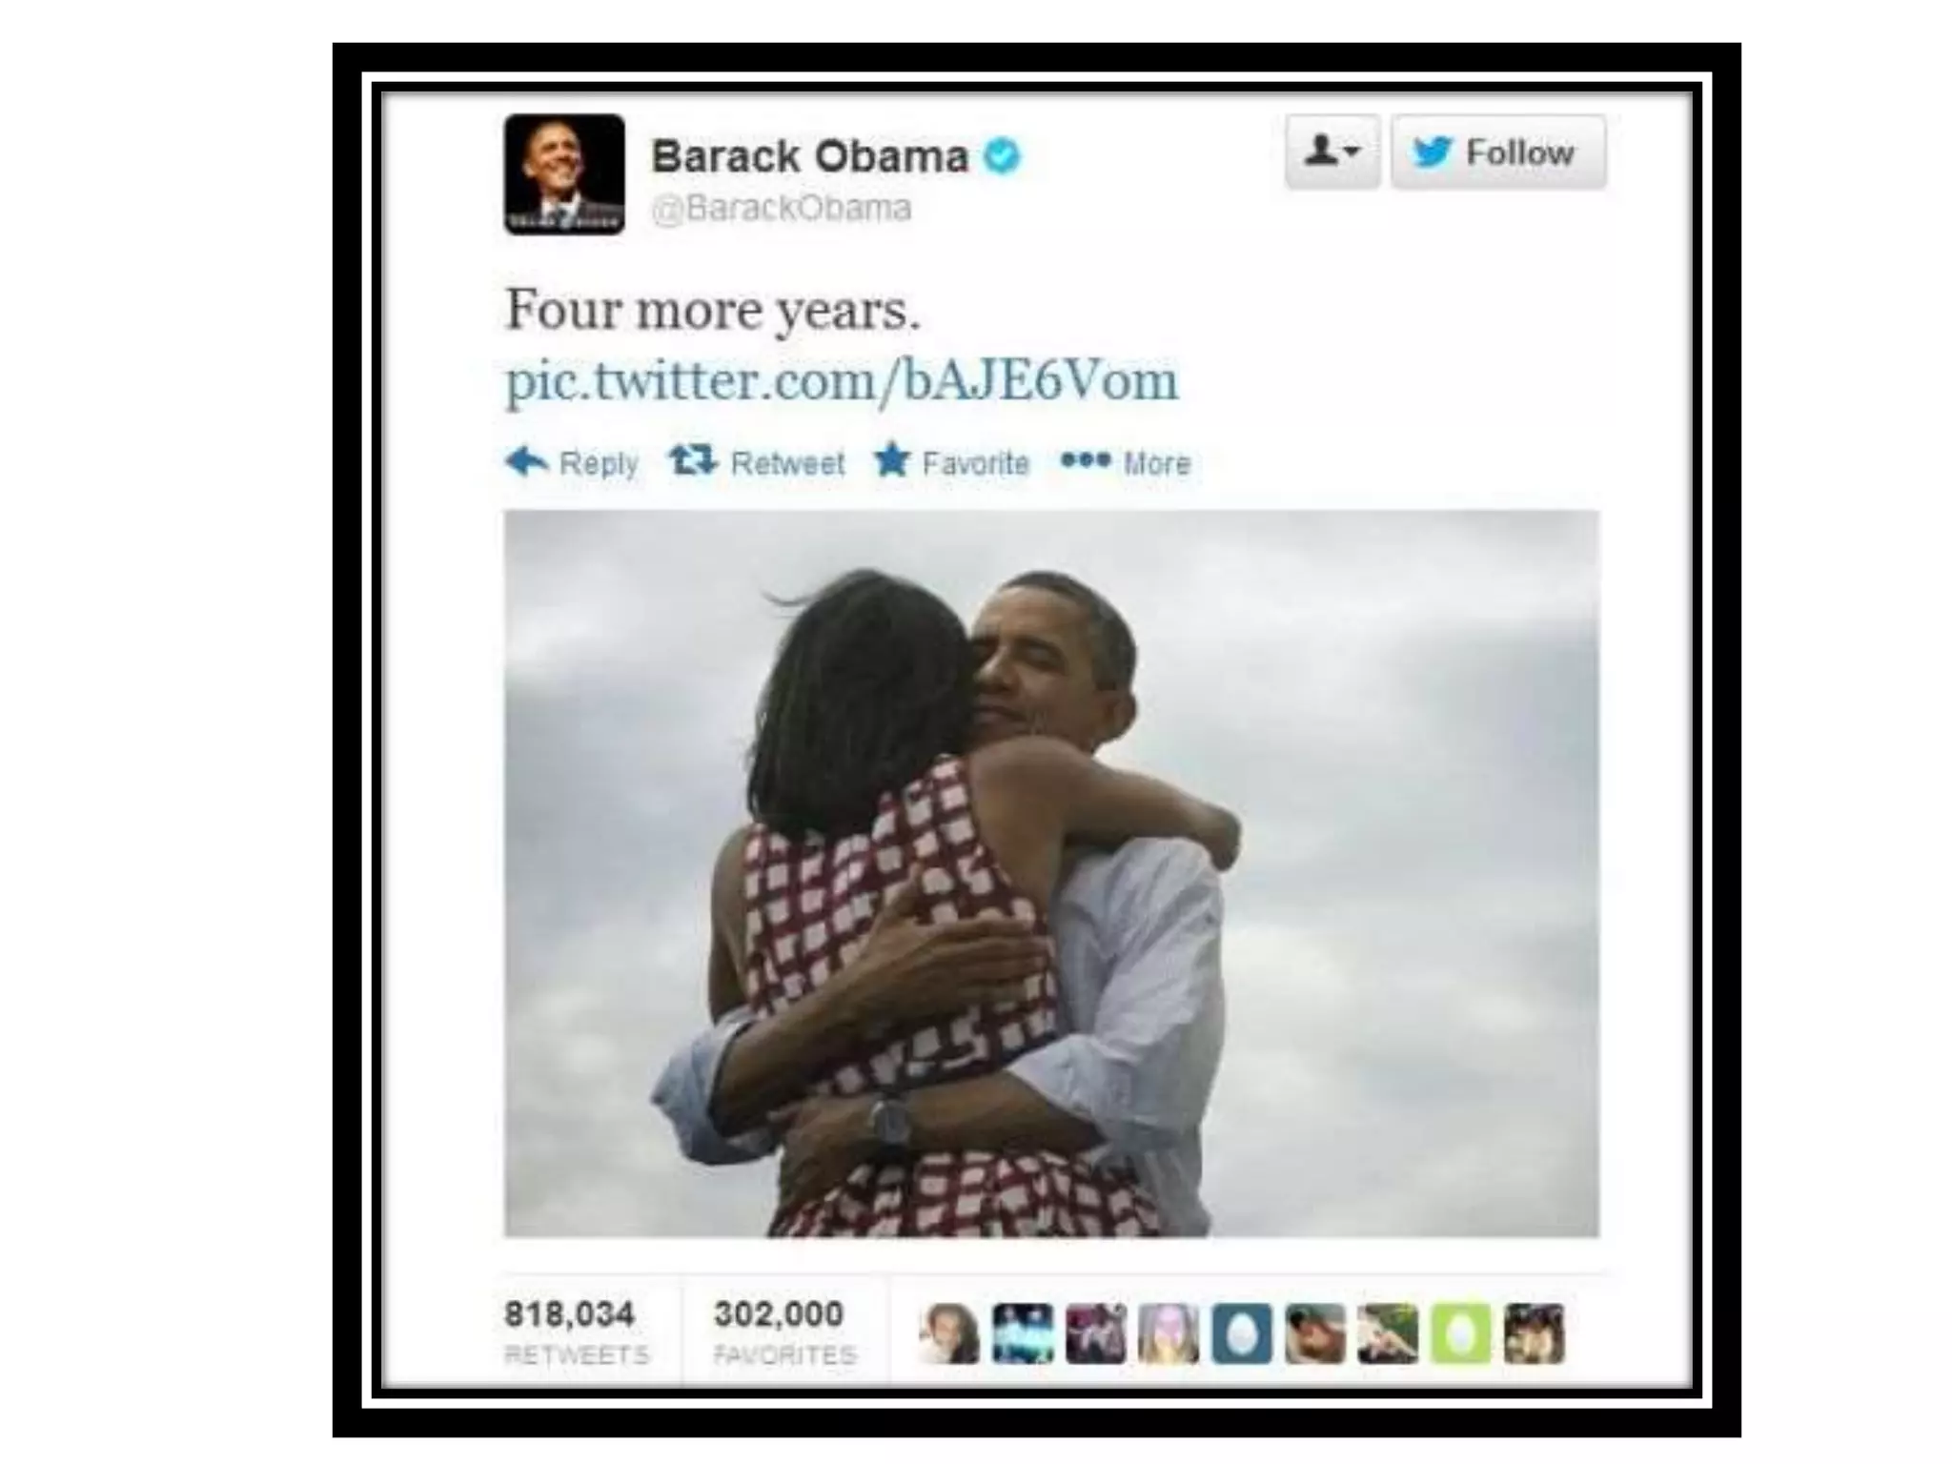1952x1464 pixels.
Task: Click the Twitter bird icon in Follow
Action: (x=1432, y=152)
